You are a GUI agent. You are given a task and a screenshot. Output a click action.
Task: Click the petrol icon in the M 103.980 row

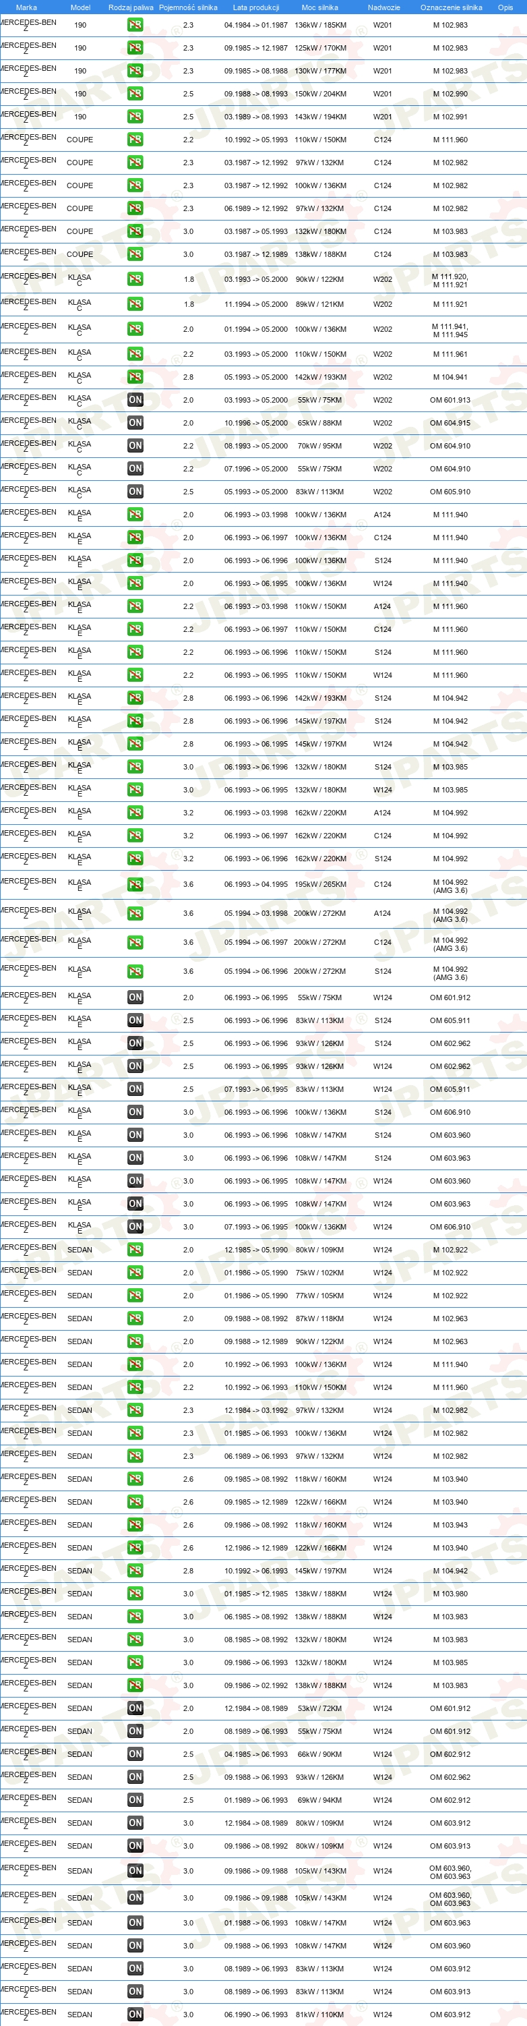coord(135,1594)
